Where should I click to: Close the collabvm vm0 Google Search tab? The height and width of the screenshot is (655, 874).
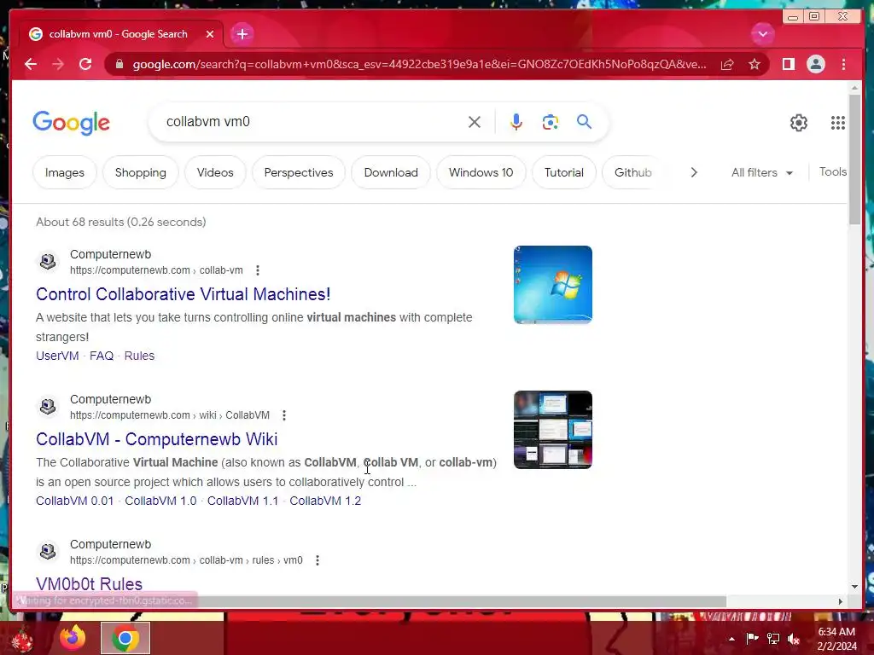click(210, 34)
